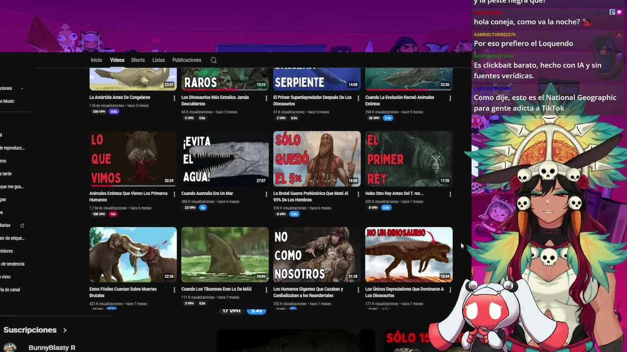Play the shark fin thumbnail
The image size is (627, 352).
point(225,255)
